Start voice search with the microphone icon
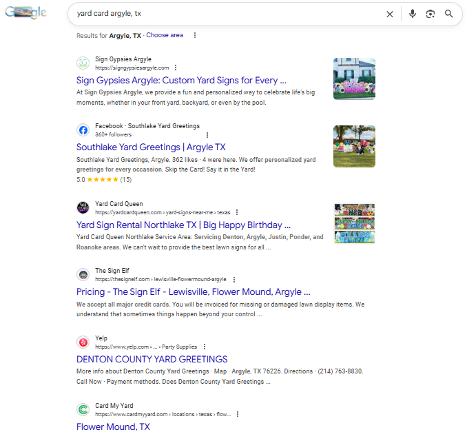This screenshot has width=467, height=432. 412,14
